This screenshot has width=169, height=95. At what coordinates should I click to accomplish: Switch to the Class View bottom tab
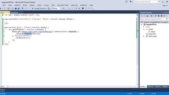(x=158, y=87)
